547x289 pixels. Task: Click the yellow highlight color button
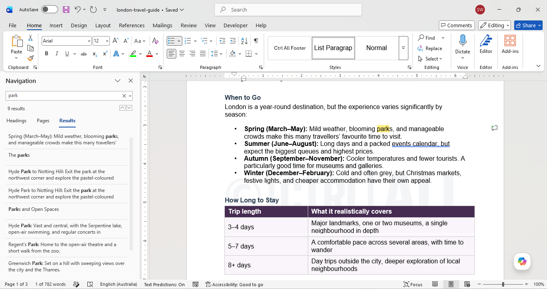133,54
